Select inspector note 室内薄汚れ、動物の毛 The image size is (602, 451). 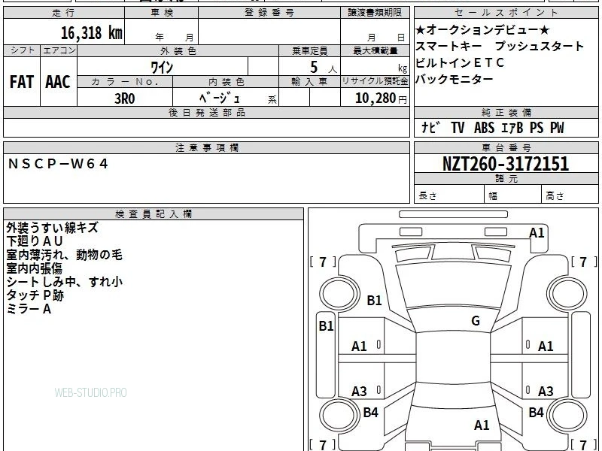pos(64,255)
